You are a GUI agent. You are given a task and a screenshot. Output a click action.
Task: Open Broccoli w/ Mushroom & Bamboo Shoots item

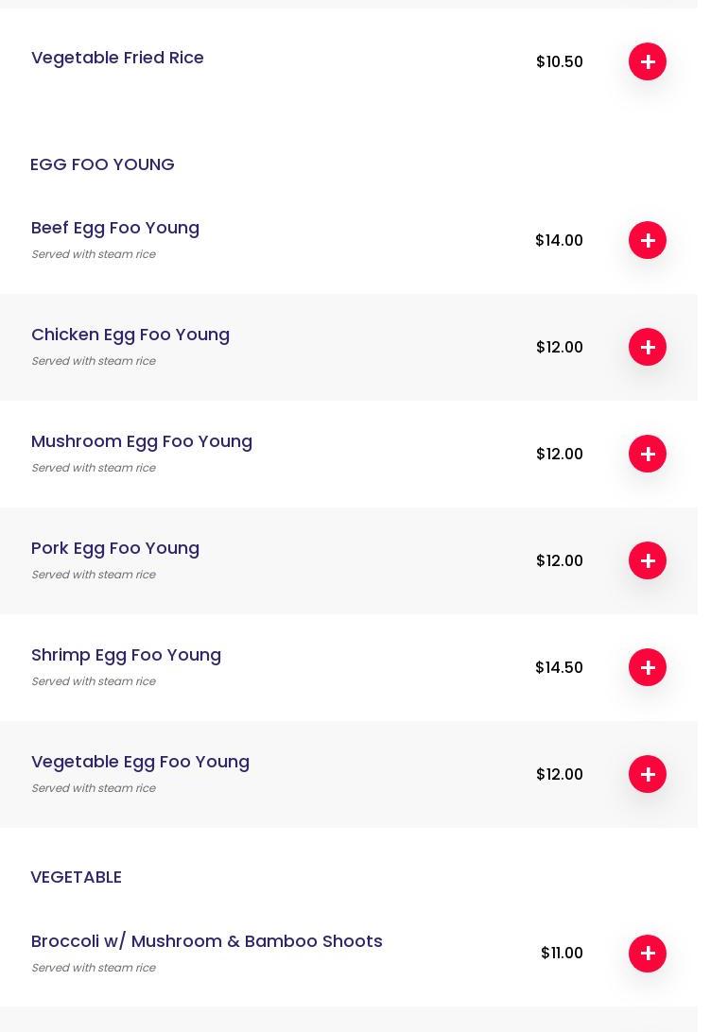click(207, 941)
